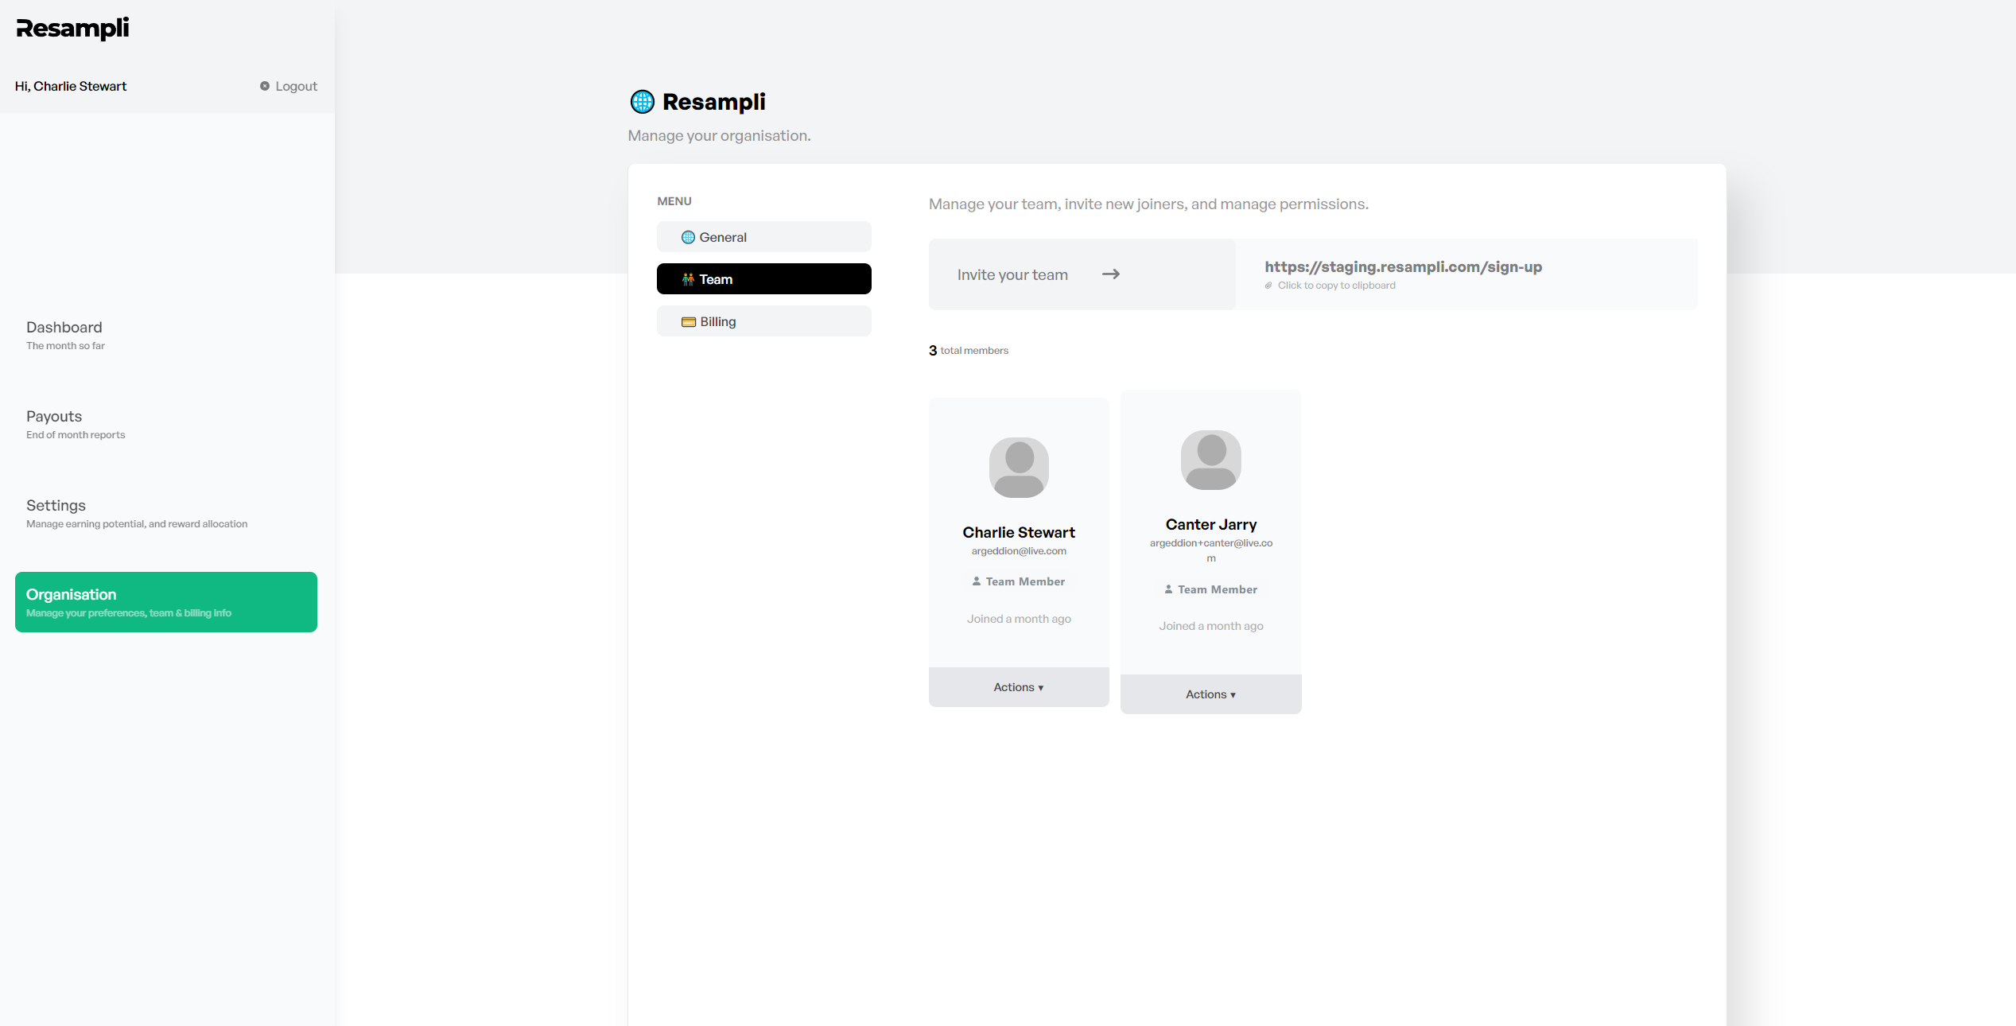Click the Team Member person icon for Charlie Stewart

coord(977,581)
